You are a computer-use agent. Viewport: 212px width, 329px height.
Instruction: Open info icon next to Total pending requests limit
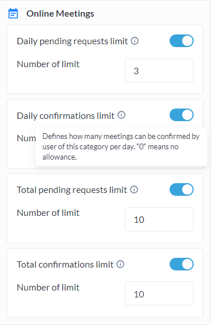click(134, 189)
